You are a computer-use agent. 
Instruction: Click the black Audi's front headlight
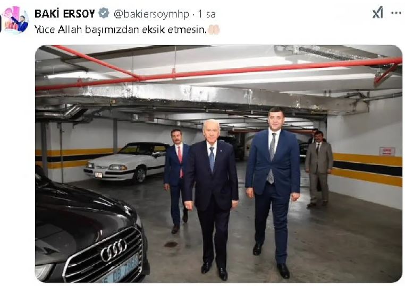coord(43,272)
